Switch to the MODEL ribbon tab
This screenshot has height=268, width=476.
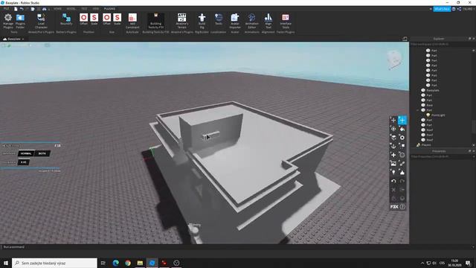click(71, 9)
